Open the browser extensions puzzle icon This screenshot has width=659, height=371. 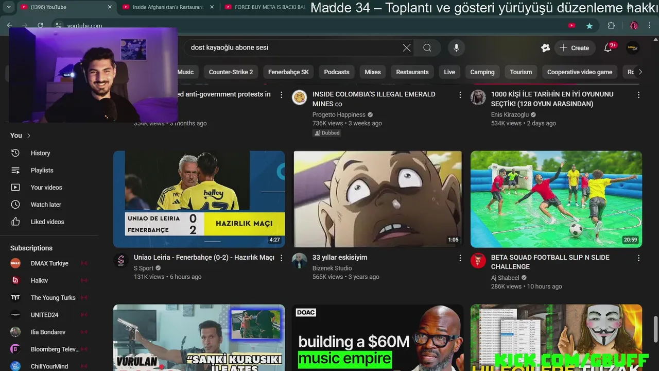[611, 26]
